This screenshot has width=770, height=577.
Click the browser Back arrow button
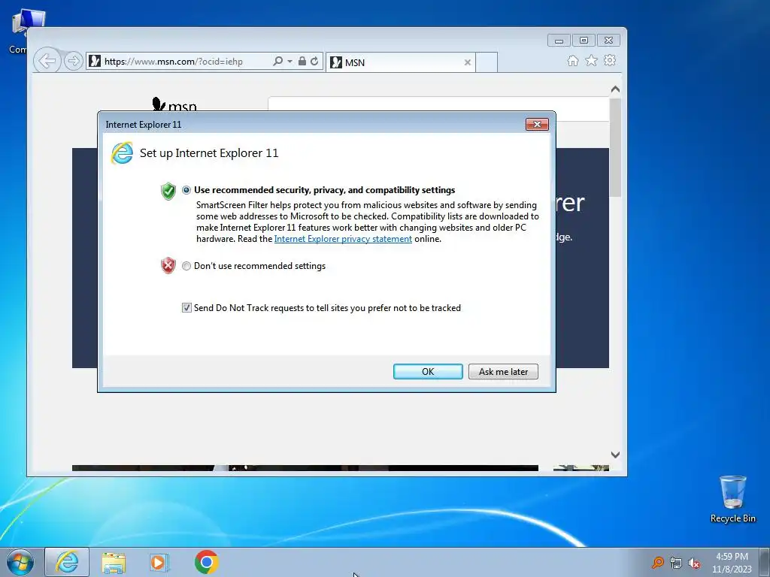click(47, 61)
